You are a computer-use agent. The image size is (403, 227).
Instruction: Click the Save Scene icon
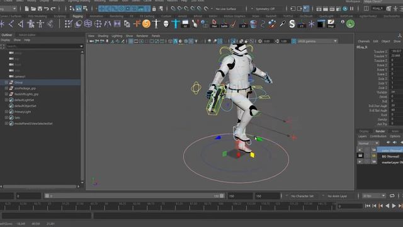(40, 9)
